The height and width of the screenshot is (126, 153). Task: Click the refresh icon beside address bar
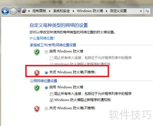coord(147,11)
